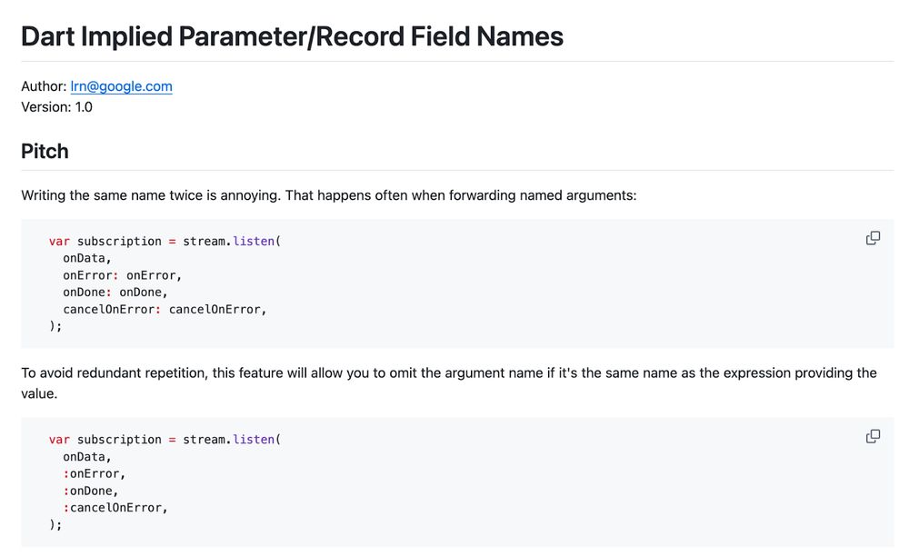Click the "listen" method in the second code block

coord(254,440)
